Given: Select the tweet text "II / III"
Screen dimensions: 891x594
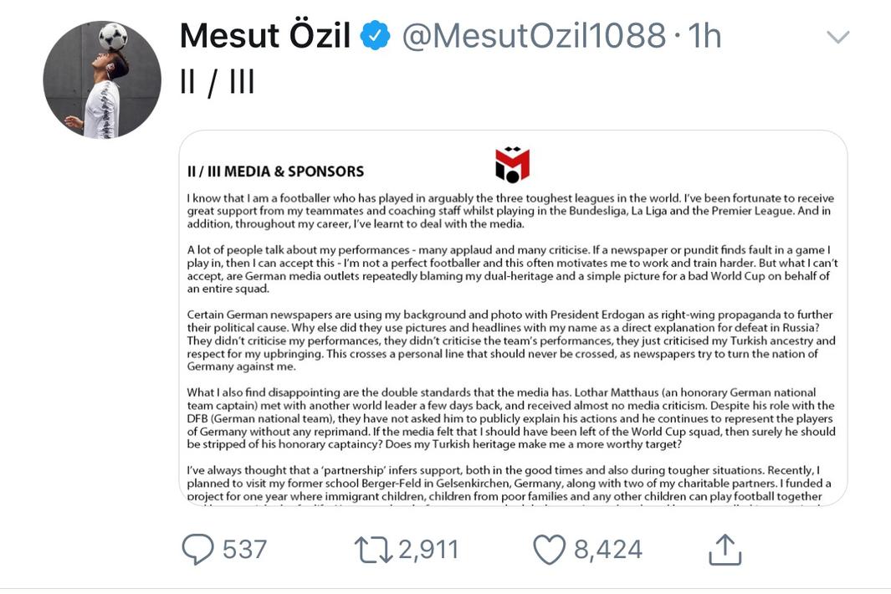Looking at the screenshot, I should point(217,81).
